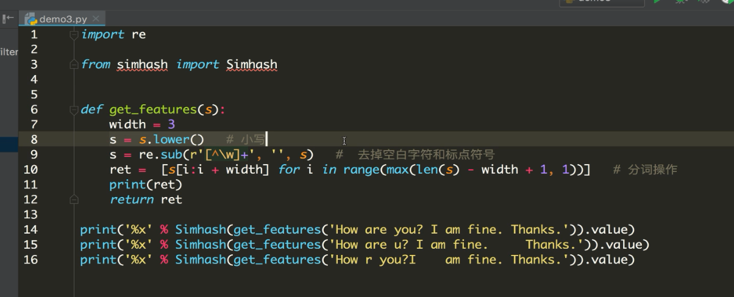Click the fold end marker at line 12
The height and width of the screenshot is (297, 734).
click(x=74, y=199)
